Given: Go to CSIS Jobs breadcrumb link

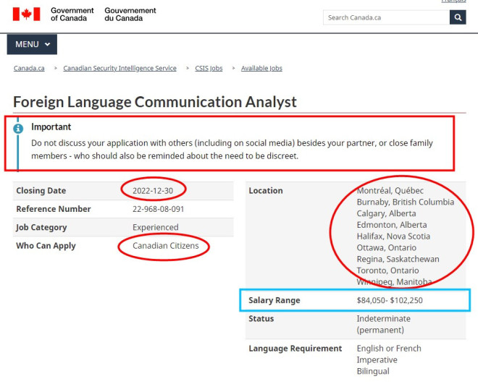Looking at the screenshot, I should pyautogui.click(x=209, y=68).
